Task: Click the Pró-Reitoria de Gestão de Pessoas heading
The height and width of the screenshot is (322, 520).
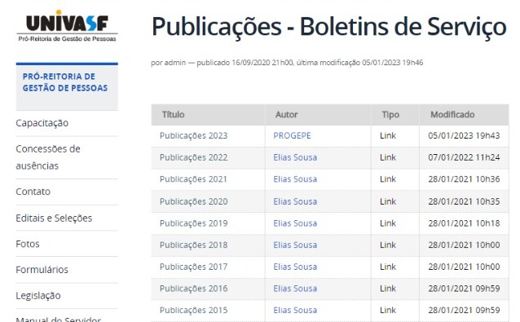Action: pyautogui.click(x=65, y=82)
